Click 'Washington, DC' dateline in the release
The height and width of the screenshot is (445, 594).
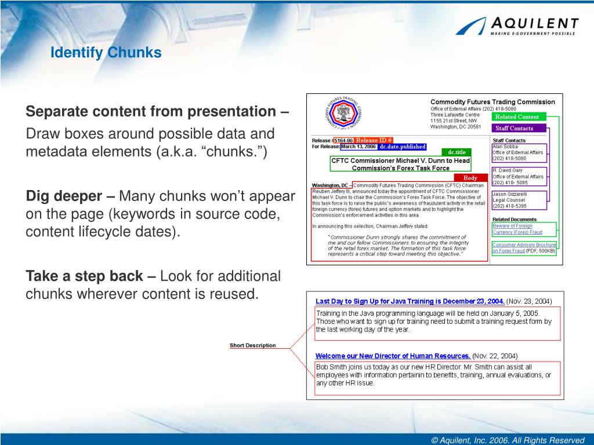click(x=329, y=185)
